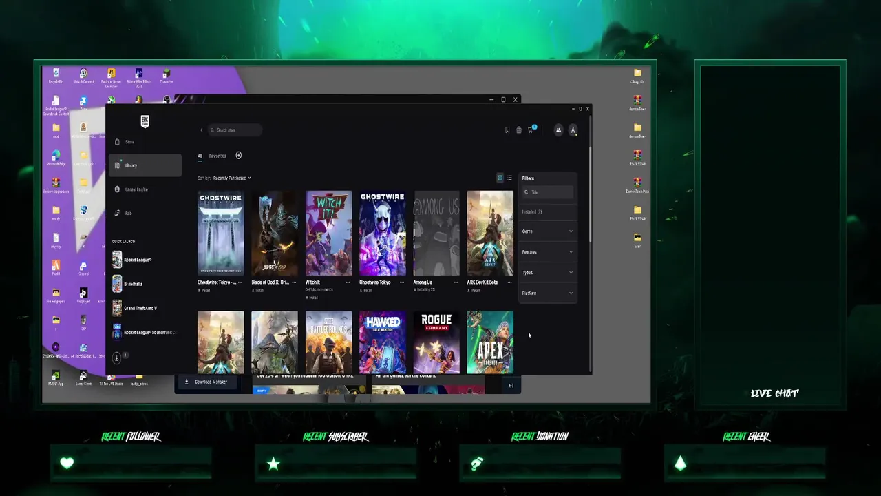Switch library to grid view
The image size is (881, 496).
coord(500,178)
